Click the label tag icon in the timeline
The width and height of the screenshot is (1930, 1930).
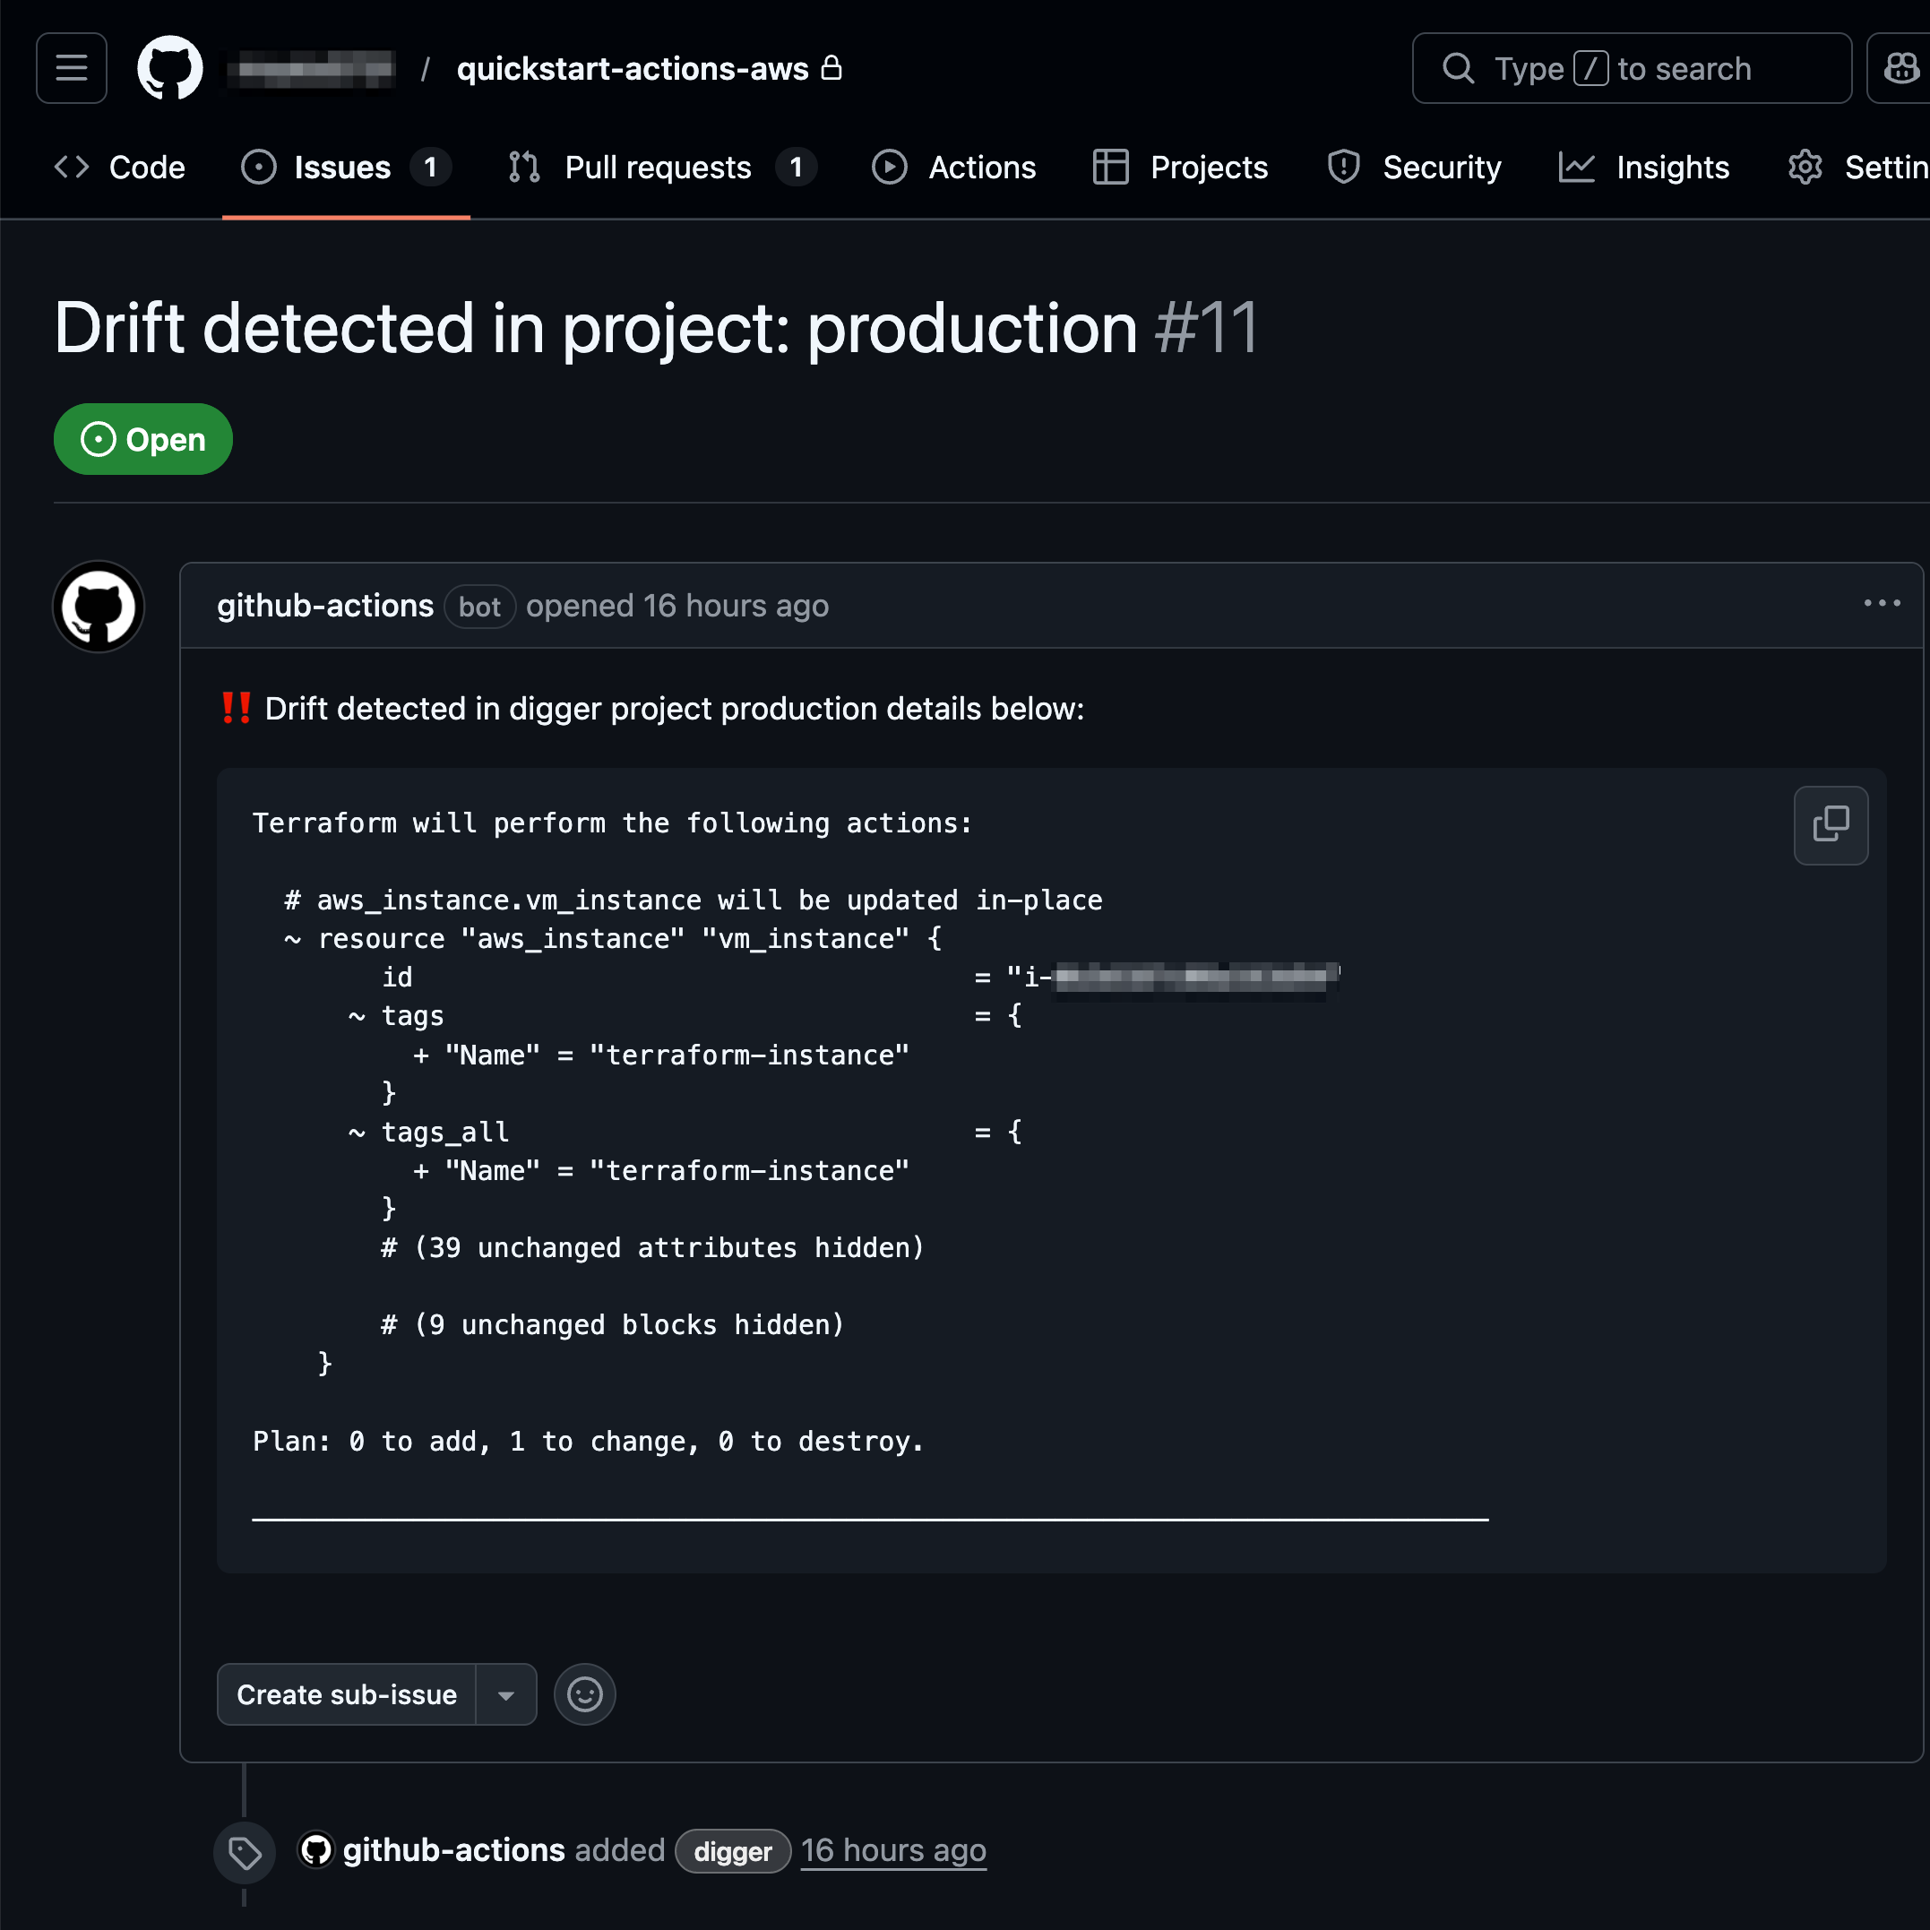pyautogui.click(x=244, y=1851)
